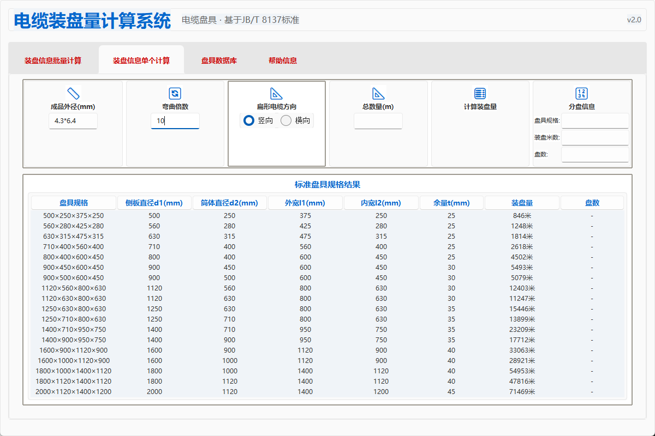Click the 盘具规格 field under 分盘信息
This screenshot has width=655, height=436.
pos(595,120)
